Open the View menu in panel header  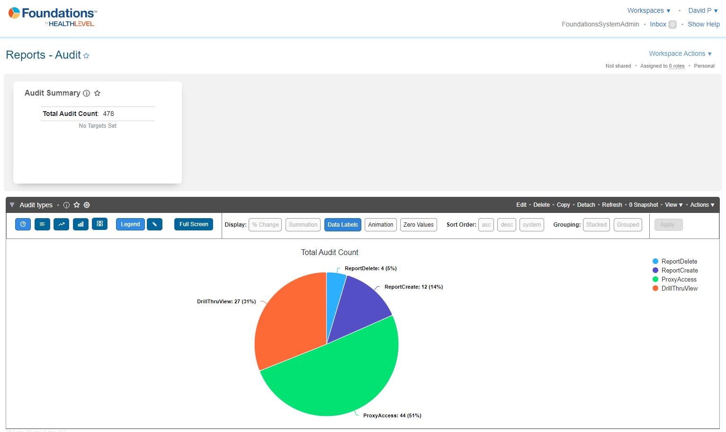point(673,205)
